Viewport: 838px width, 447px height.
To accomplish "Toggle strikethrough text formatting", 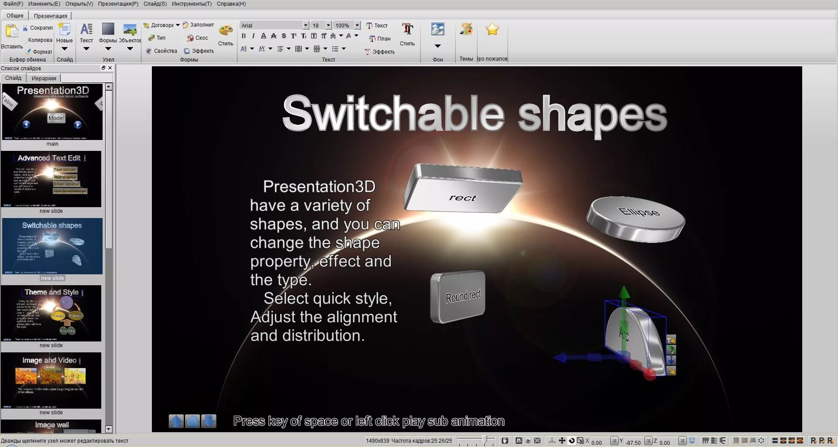I will 273,36.
